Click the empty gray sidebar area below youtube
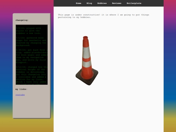 click(32, 107)
